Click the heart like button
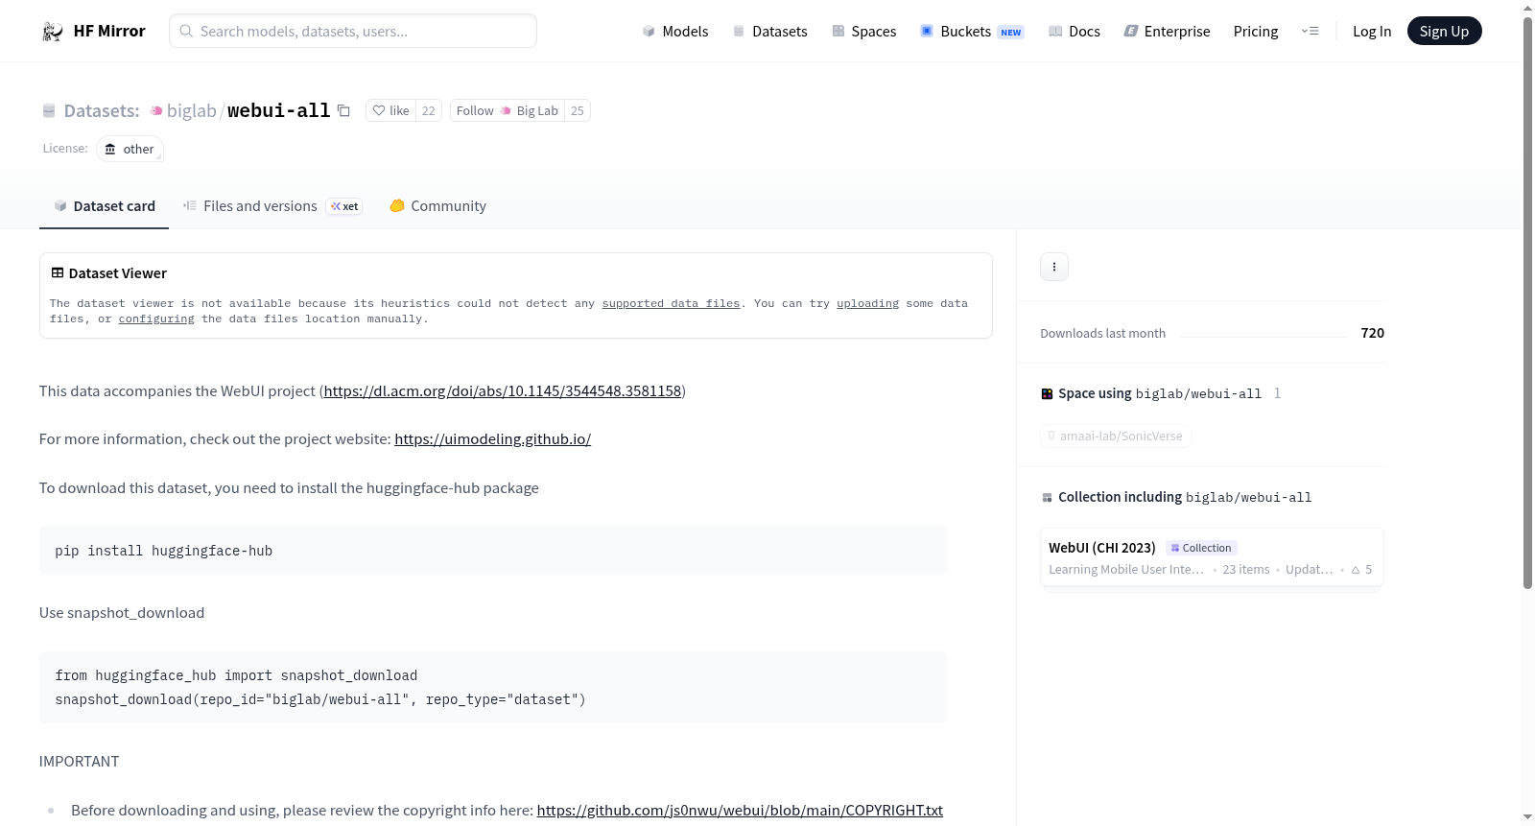The image size is (1535, 826). (x=390, y=110)
